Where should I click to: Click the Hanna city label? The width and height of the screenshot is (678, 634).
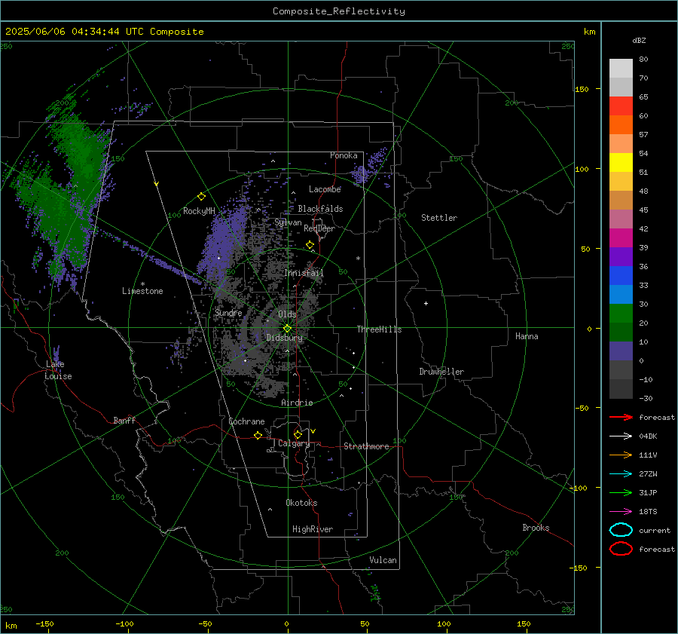tap(527, 336)
